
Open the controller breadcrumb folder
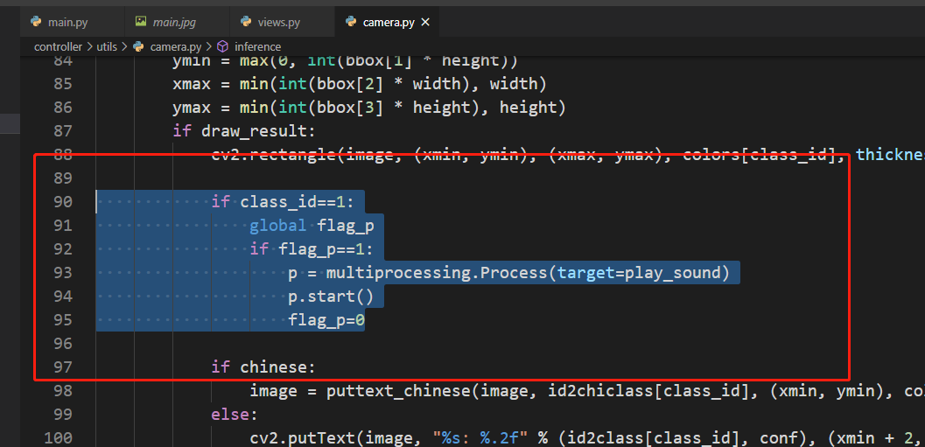[58, 46]
